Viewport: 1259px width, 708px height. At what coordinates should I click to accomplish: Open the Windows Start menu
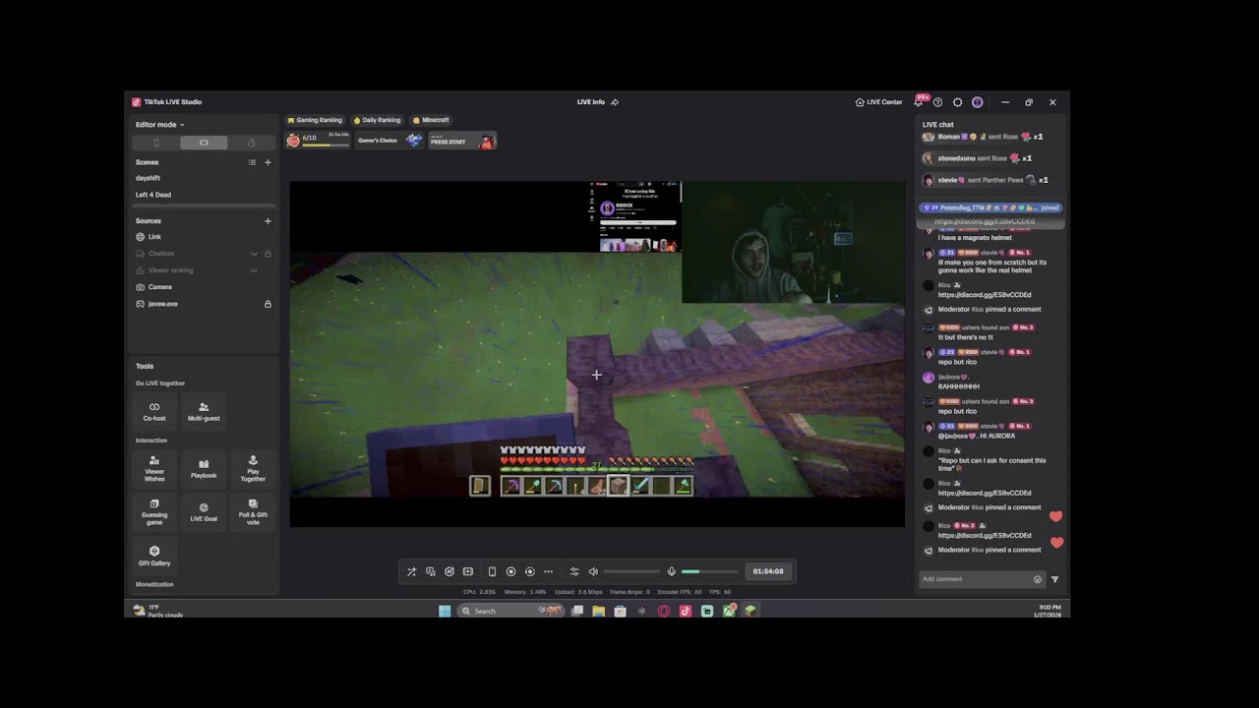tap(445, 611)
